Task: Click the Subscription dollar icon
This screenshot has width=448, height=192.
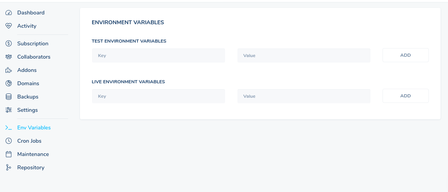Action: pyautogui.click(x=9, y=43)
